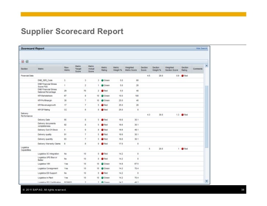267x206 pixels.
Task: Click the CC raw metric value for KPI:SP Rating
Action: (x=65, y=110)
